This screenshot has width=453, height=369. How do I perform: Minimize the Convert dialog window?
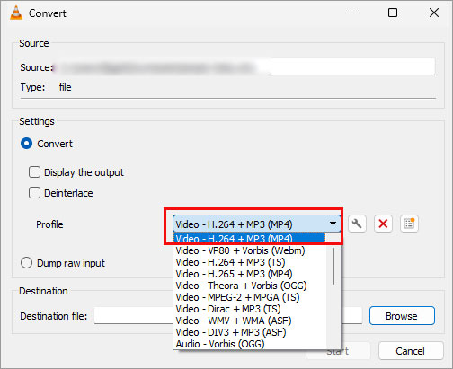click(x=352, y=13)
